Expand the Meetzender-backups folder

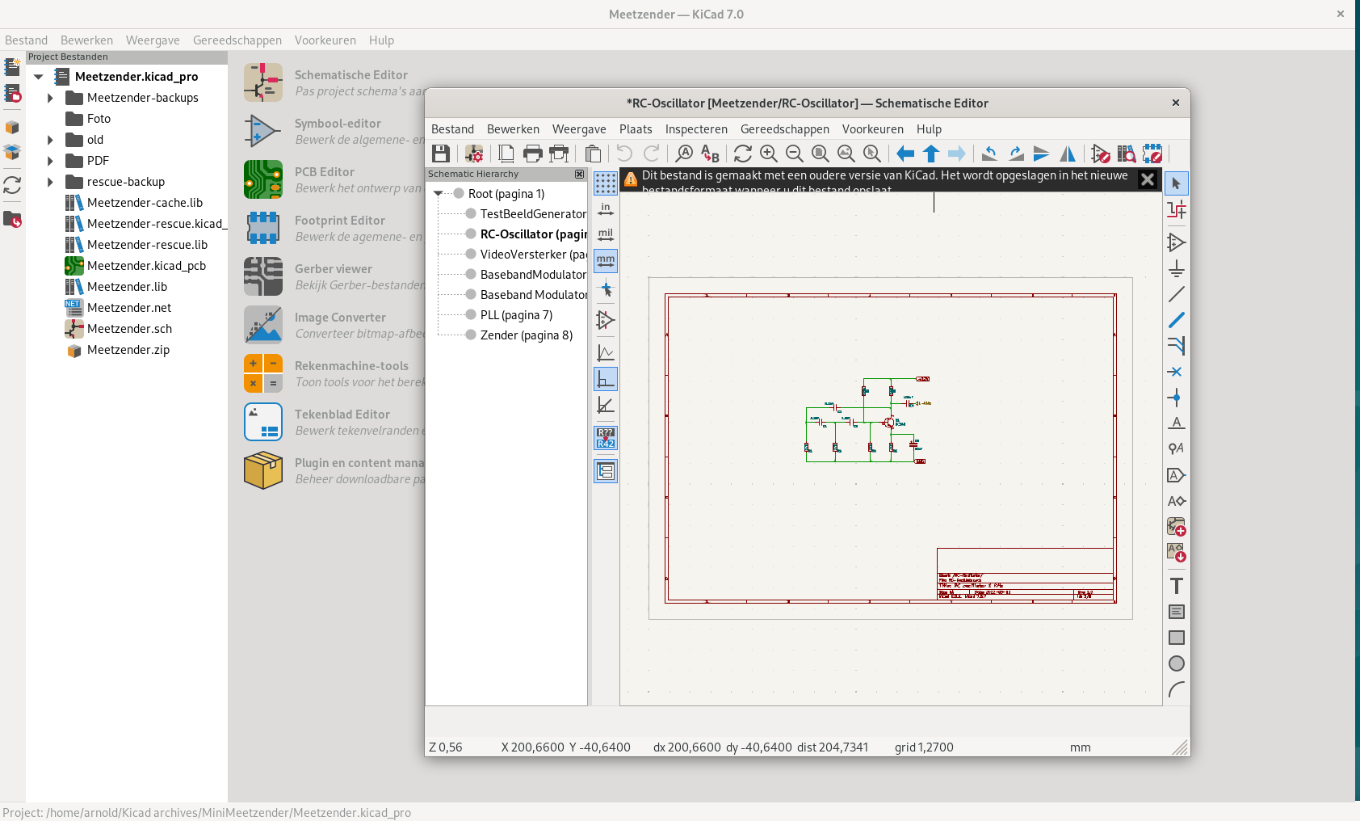(x=50, y=98)
